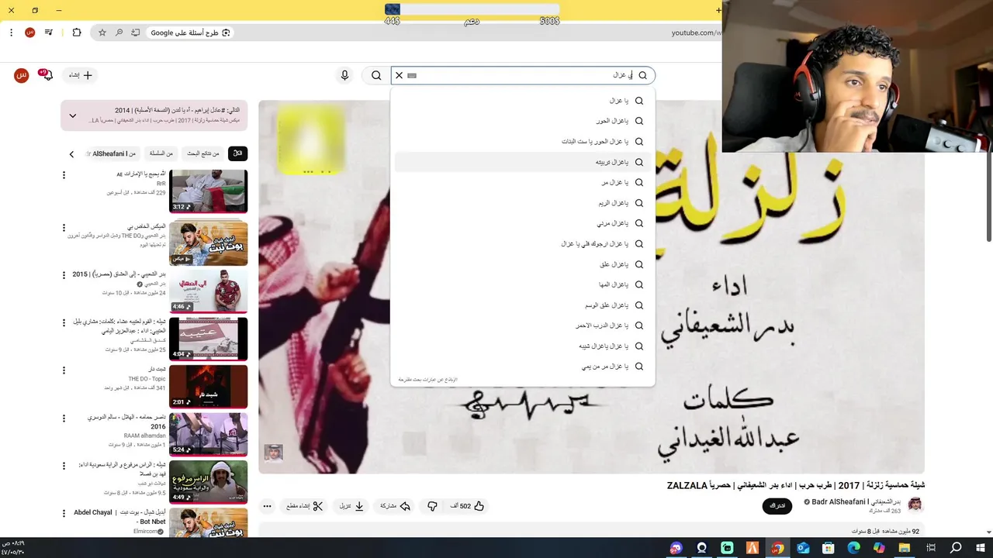Dislike the video with thumbs down
993x558 pixels.
point(432,506)
